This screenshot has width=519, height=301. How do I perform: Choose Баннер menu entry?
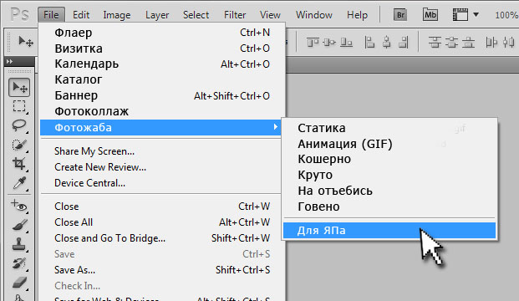162,95
